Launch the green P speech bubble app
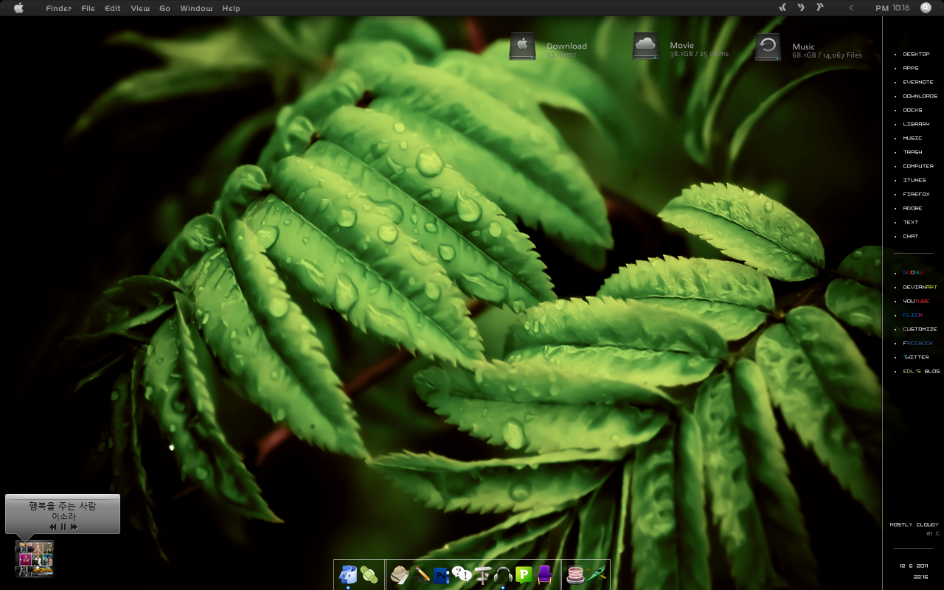Screen dimensions: 944x590 click(x=524, y=575)
